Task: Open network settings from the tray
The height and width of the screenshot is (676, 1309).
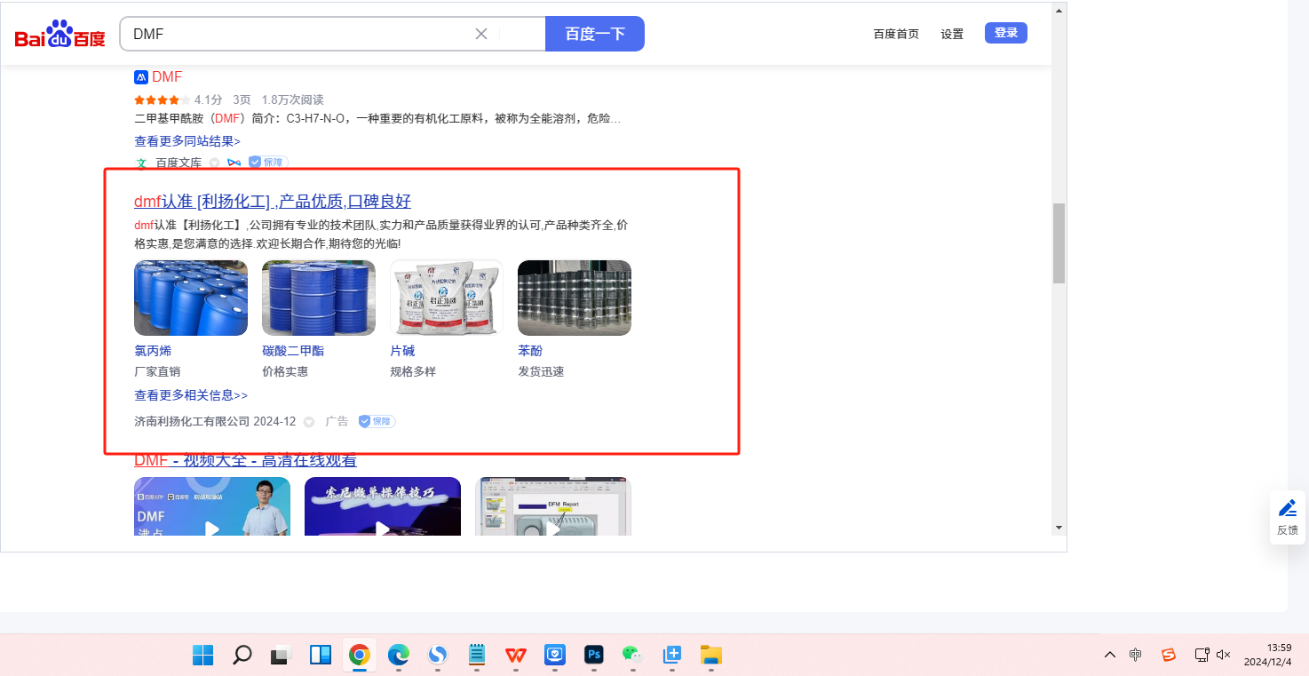Action: point(1202,655)
